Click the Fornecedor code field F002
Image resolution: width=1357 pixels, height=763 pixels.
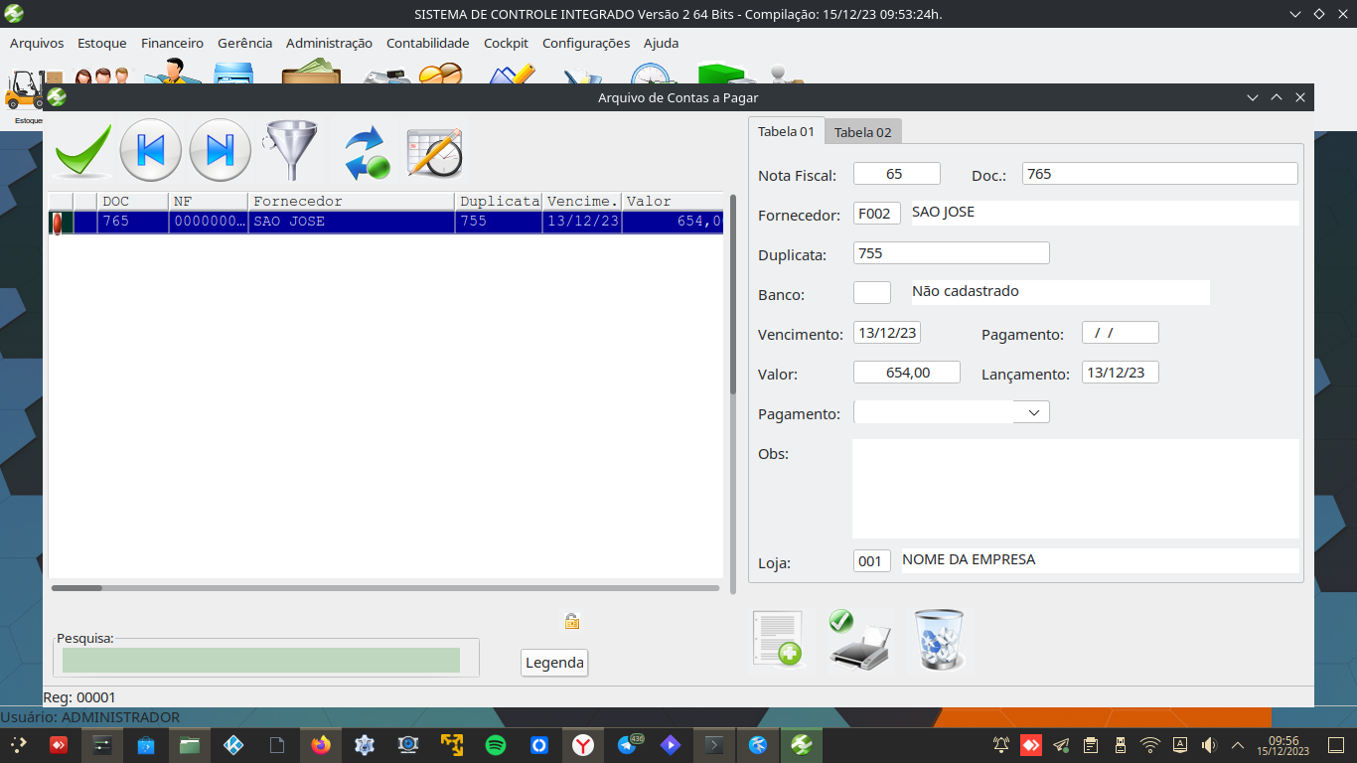pyautogui.click(x=876, y=214)
